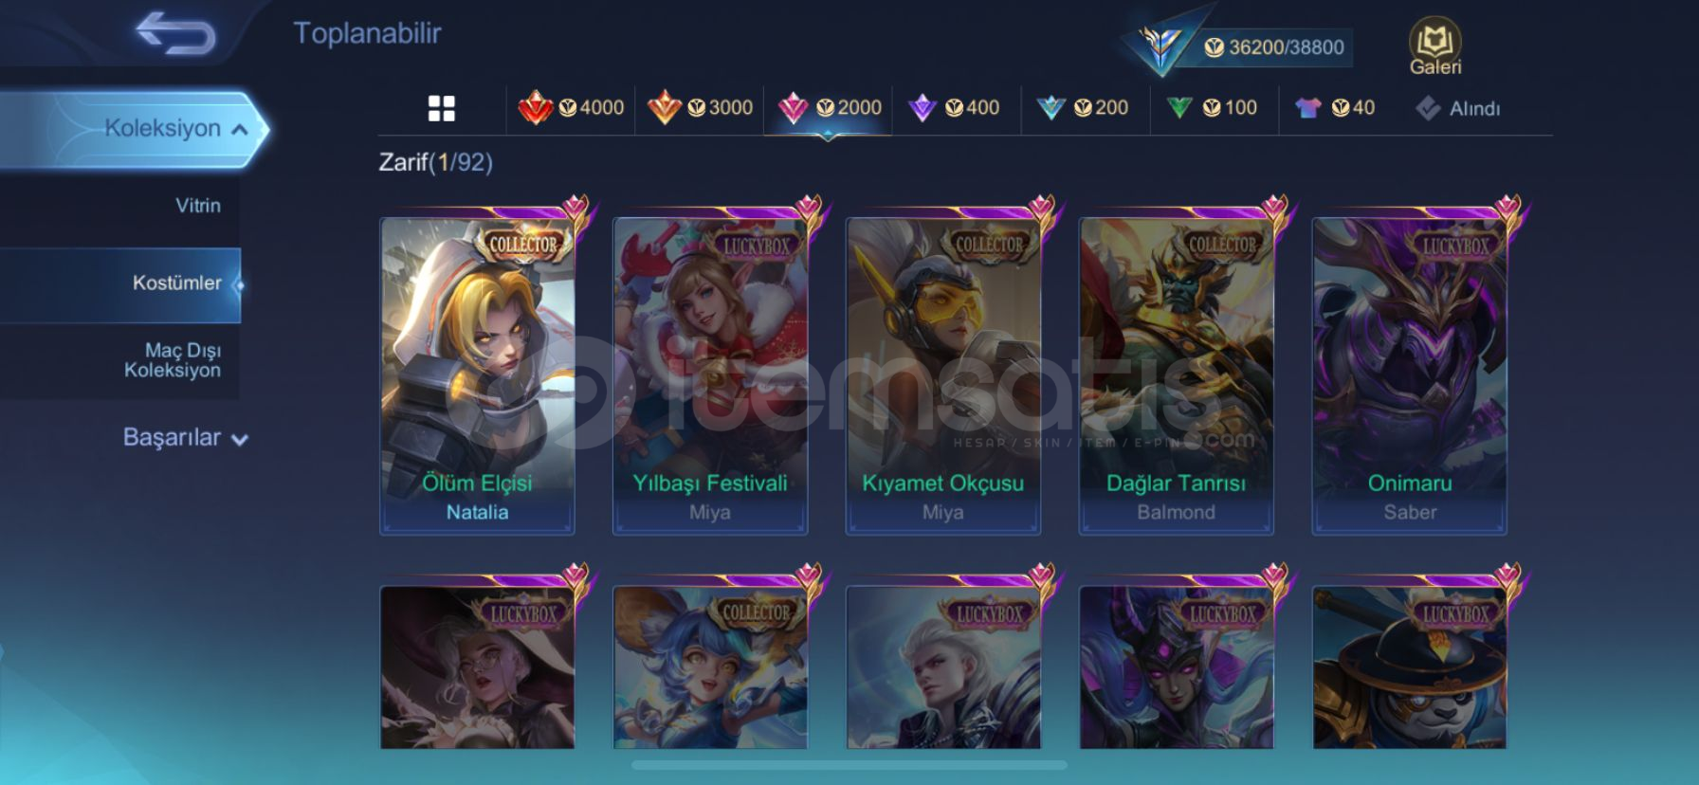Click the collection points progress 36200/38800
The height and width of the screenshot is (785, 1699).
click(x=1274, y=47)
